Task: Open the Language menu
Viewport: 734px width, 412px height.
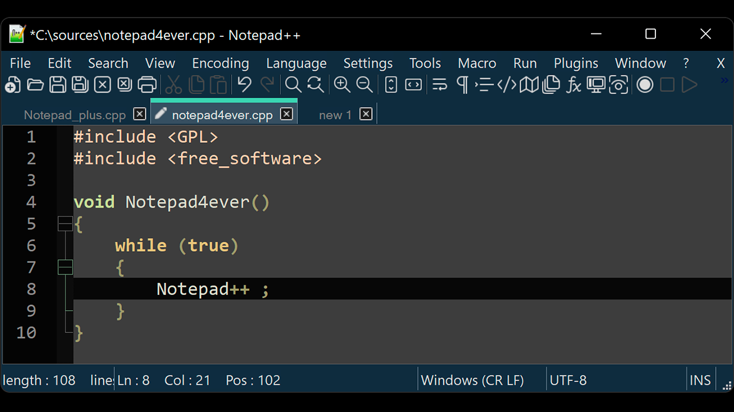Action: coord(296,63)
